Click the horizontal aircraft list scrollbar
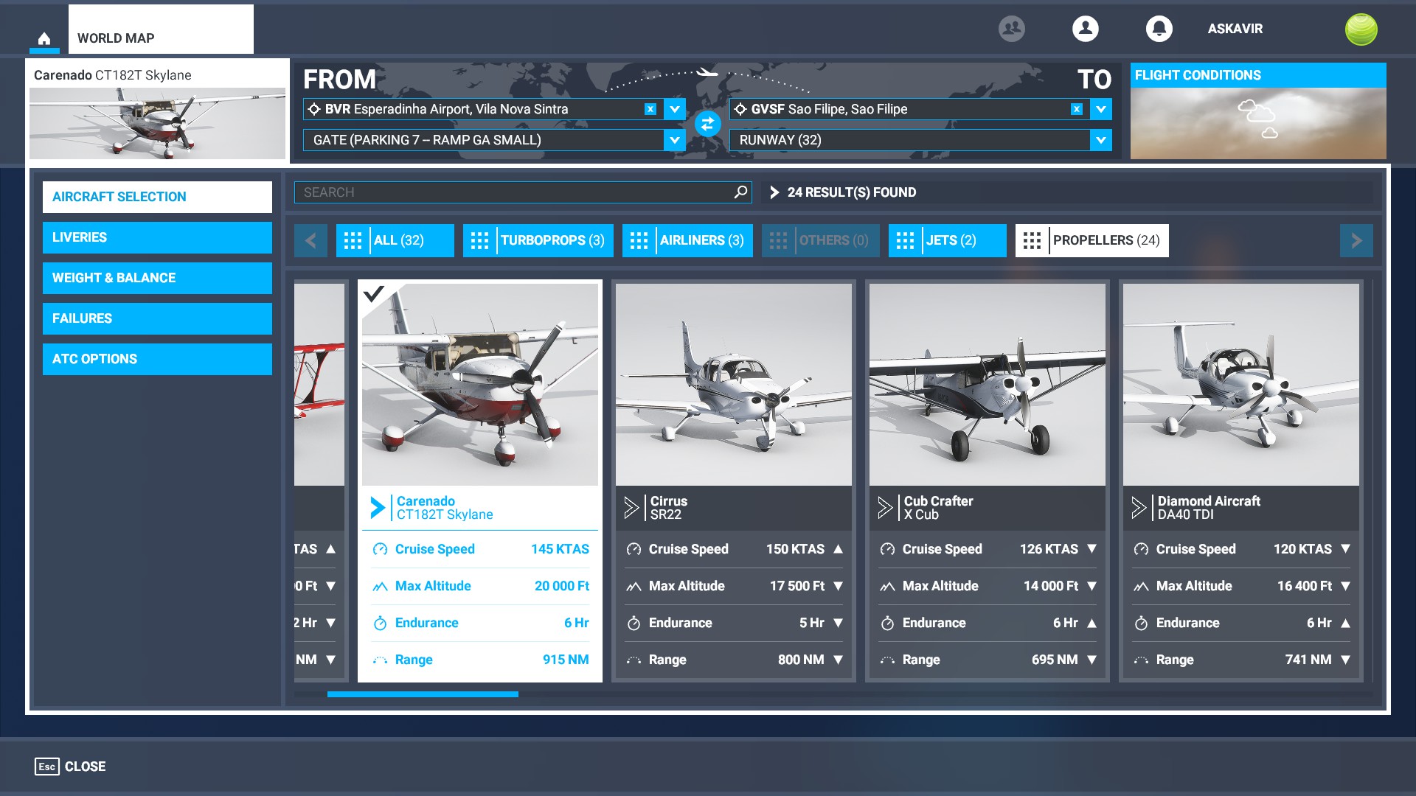The width and height of the screenshot is (1416, 796). click(423, 694)
